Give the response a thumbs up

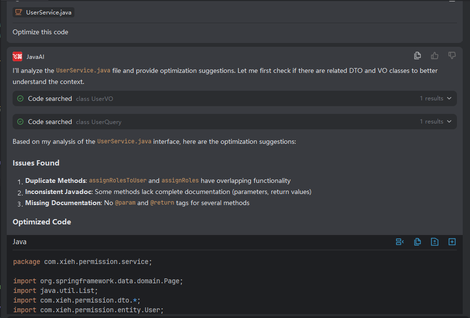(435, 55)
